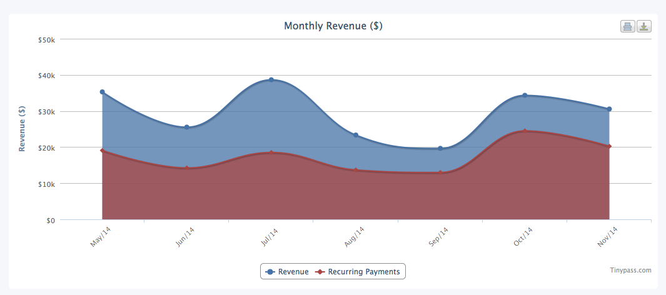
Task: Select Recurring Payments peak at Oct/14
Action: pos(525,131)
